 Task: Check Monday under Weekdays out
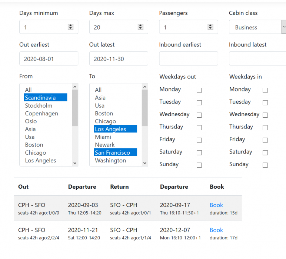[199, 90]
